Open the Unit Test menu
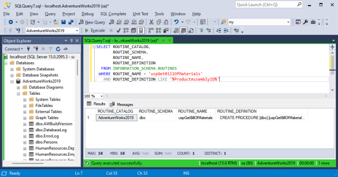This screenshot has width=338, height=177. pos(140,14)
